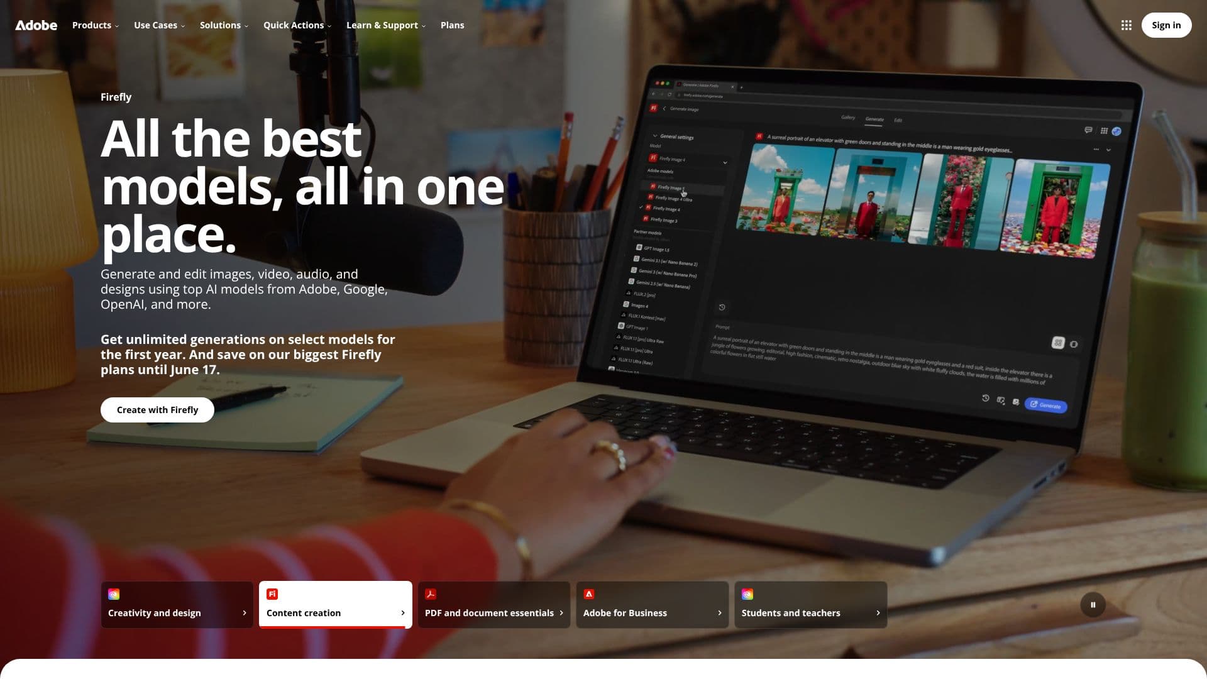
Task: Click the Firefly label above the headline
Action: click(x=116, y=97)
